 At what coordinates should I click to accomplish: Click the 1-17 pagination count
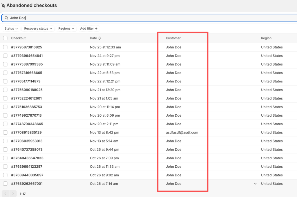pos(23,194)
